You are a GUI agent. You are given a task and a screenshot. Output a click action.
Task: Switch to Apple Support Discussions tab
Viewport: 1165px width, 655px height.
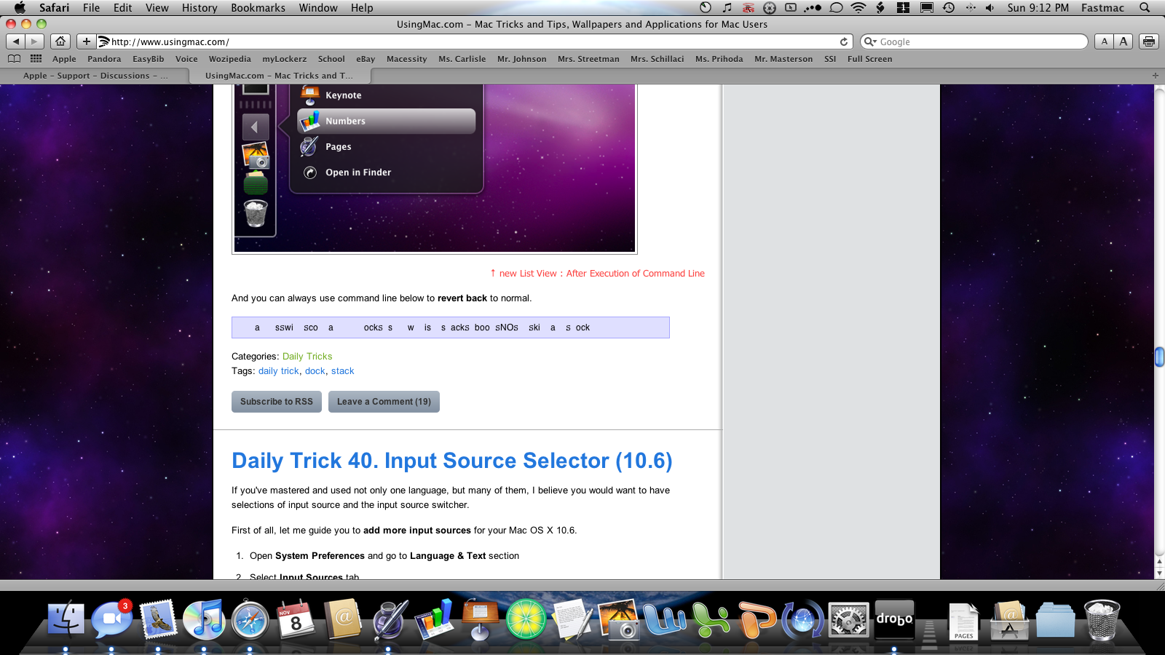click(x=95, y=76)
